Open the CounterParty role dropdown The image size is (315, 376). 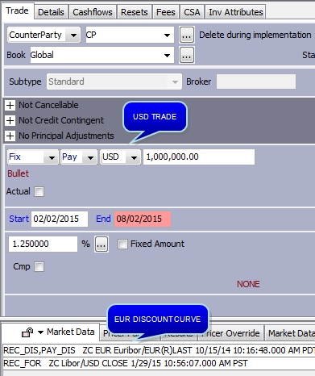point(44,35)
